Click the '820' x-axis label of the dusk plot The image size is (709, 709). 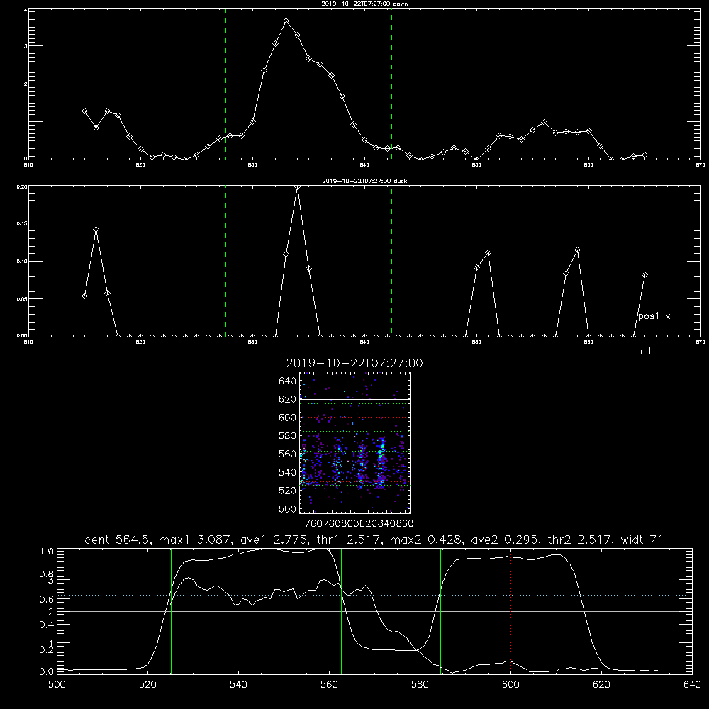[140, 342]
